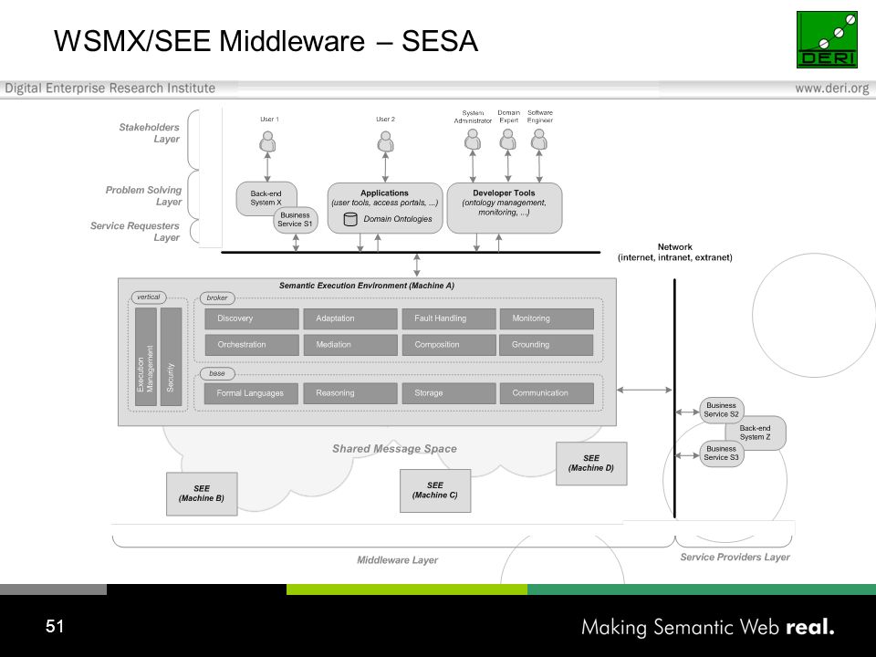This screenshot has height=657, width=876.
Task: Select the Discovery component box
Action: (252, 318)
